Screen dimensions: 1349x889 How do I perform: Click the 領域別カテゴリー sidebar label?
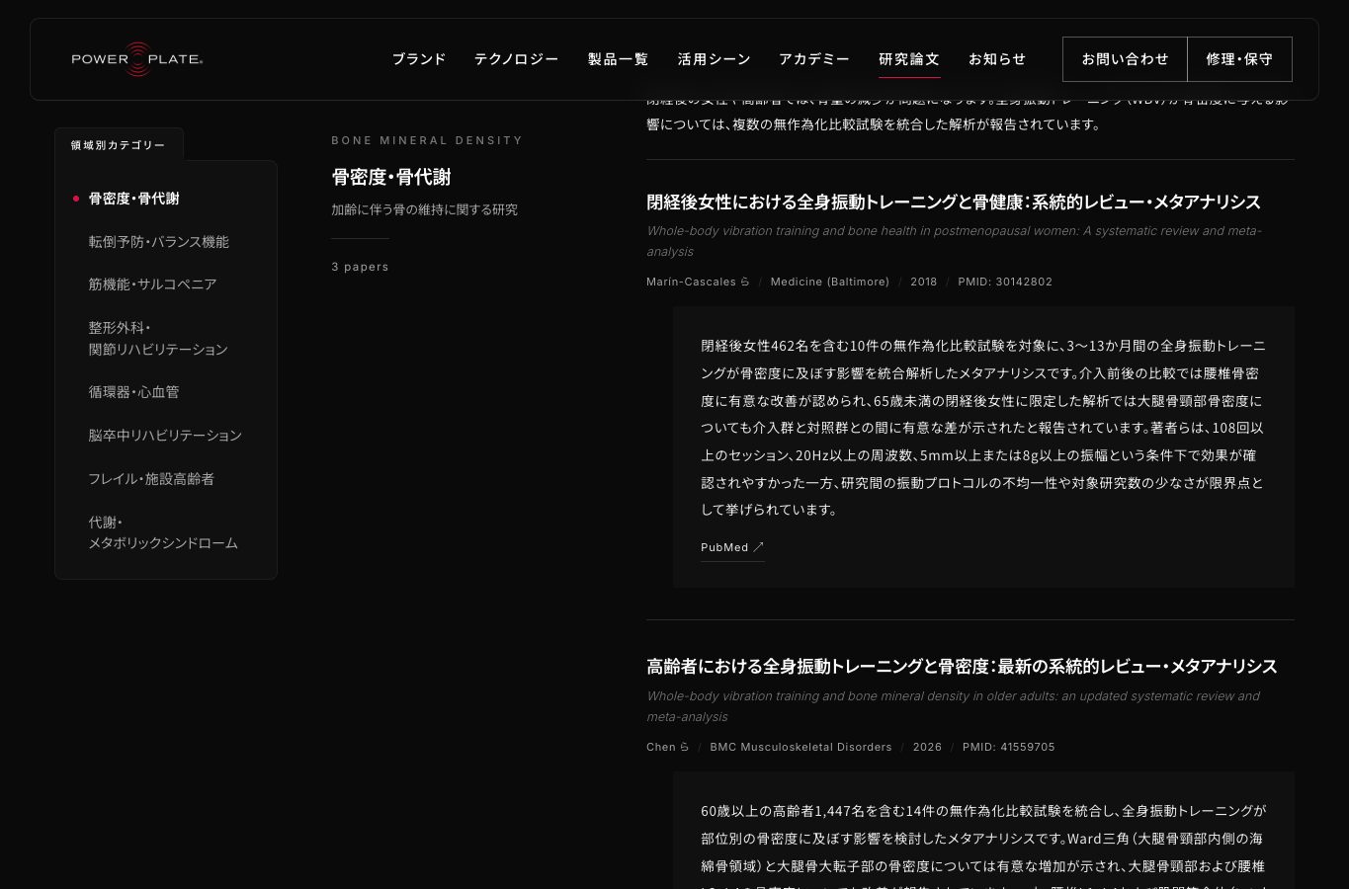(x=119, y=145)
